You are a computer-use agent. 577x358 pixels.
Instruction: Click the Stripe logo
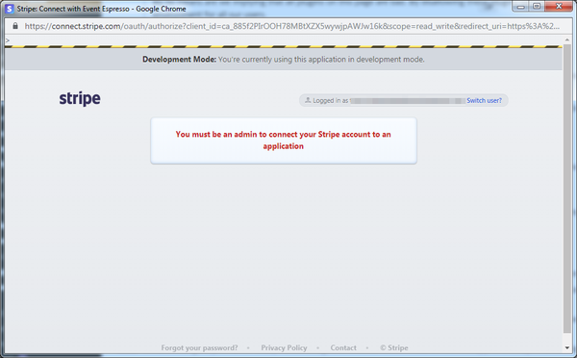pyautogui.click(x=80, y=99)
